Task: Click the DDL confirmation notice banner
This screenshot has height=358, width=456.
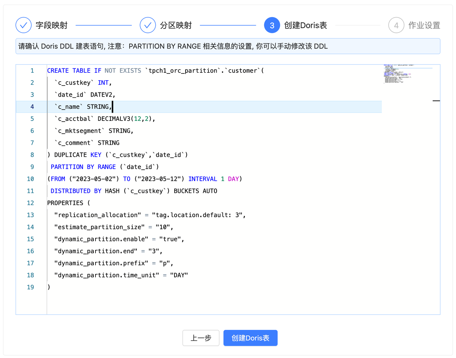Action: tap(228, 46)
